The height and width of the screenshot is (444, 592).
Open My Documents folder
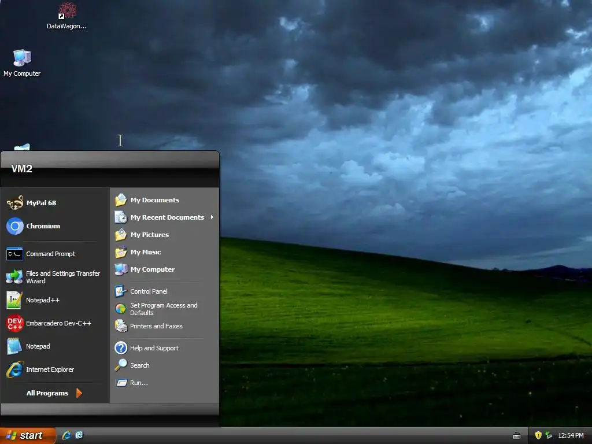(164, 199)
